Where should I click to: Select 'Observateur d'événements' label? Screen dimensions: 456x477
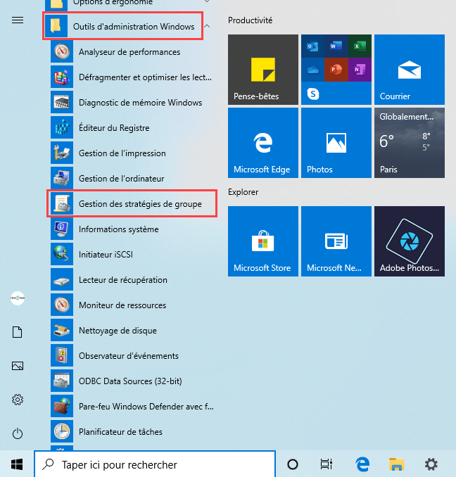click(129, 355)
